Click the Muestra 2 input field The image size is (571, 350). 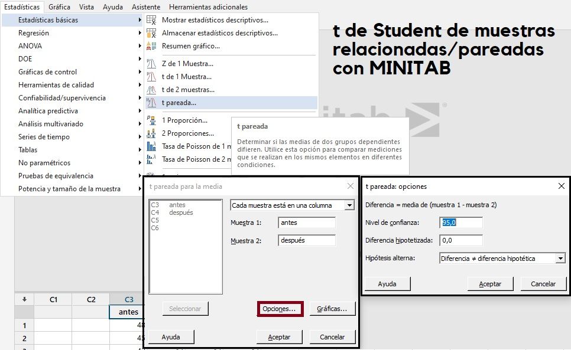[306, 240]
